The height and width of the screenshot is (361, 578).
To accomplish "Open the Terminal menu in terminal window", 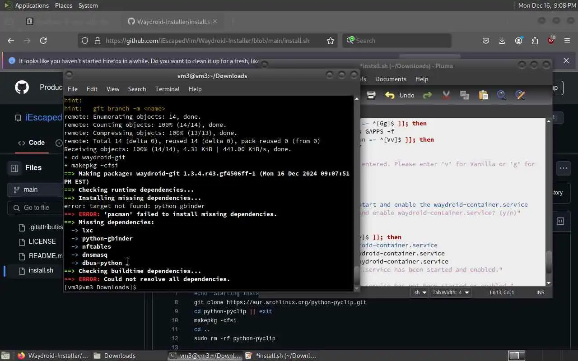I will 168,89.
